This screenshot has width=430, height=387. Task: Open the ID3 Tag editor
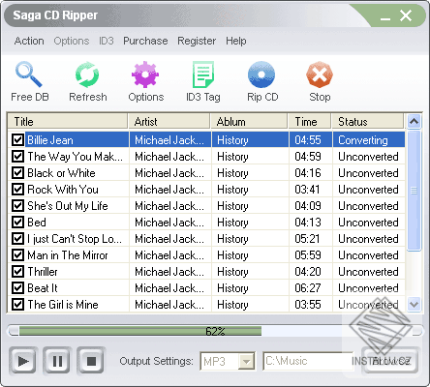203,74
